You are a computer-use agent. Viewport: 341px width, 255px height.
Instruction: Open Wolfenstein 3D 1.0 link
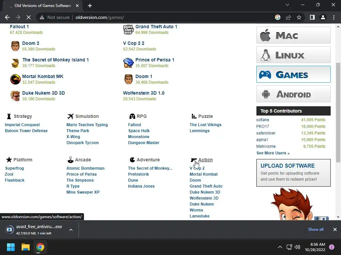point(144,93)
